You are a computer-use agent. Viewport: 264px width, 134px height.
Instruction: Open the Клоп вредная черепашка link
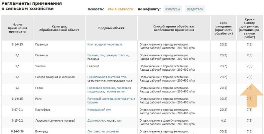(105, 44)
